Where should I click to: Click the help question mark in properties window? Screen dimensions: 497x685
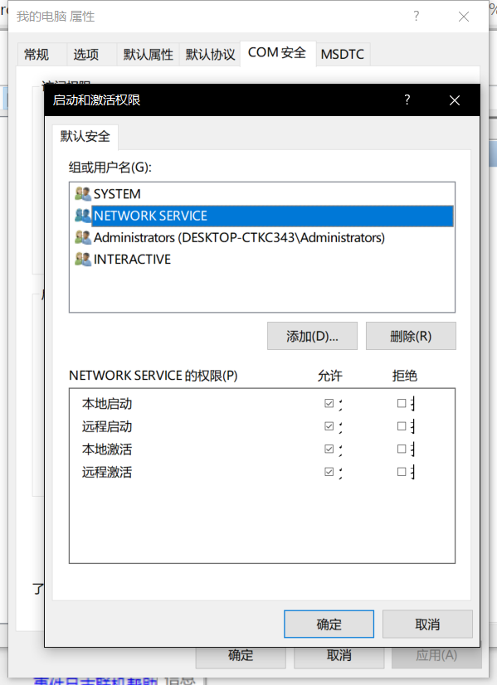[417, 16]
